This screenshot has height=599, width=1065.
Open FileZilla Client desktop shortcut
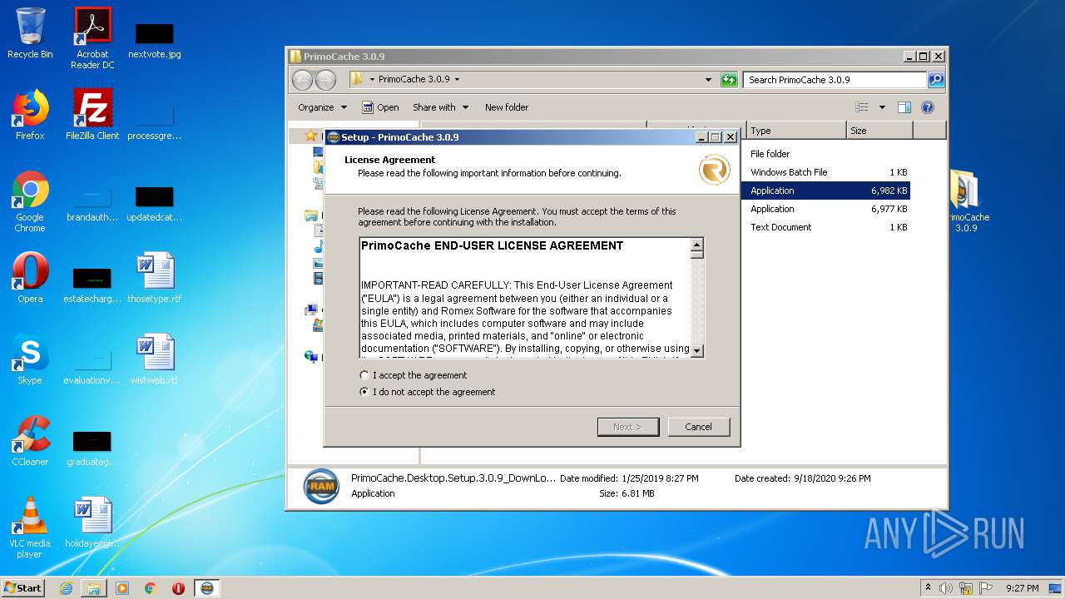(92, 115)
